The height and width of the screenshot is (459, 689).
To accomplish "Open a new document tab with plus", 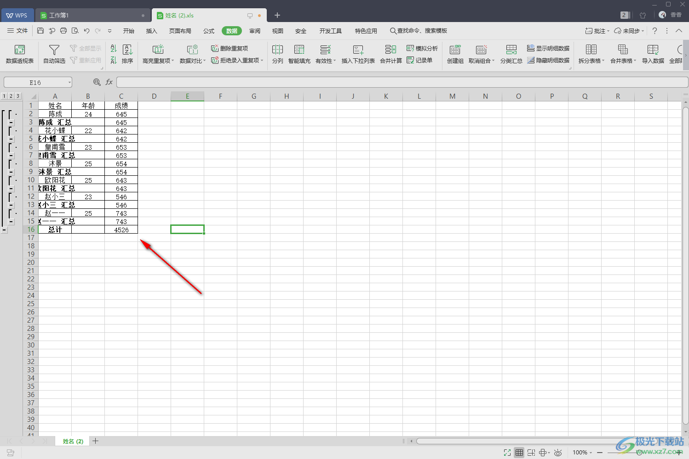I will 277,15.
